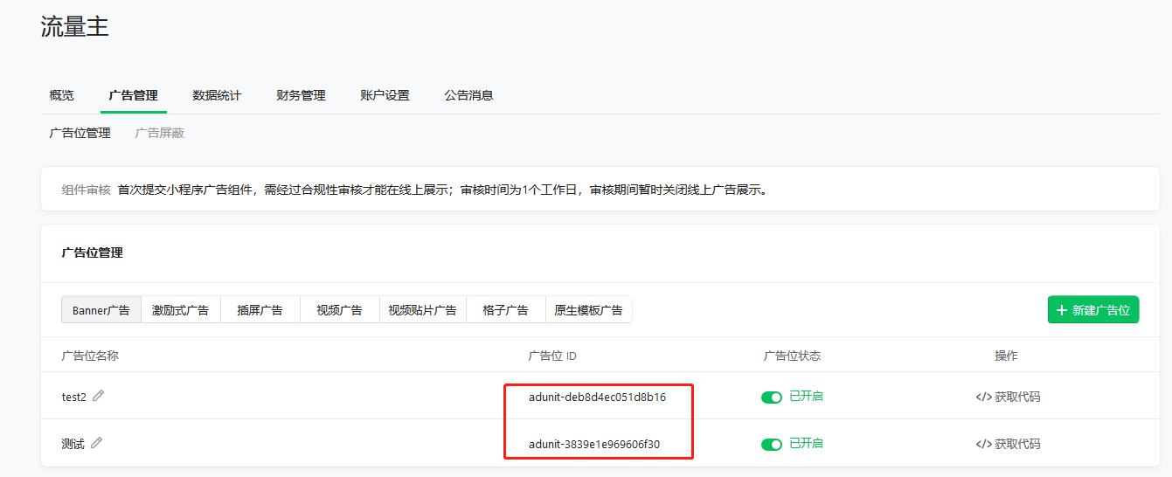Select the 格子广告 ad type tab
The width and height of the screenshot is (1172, 477).
pyautogui.click(x=505, y=310)
